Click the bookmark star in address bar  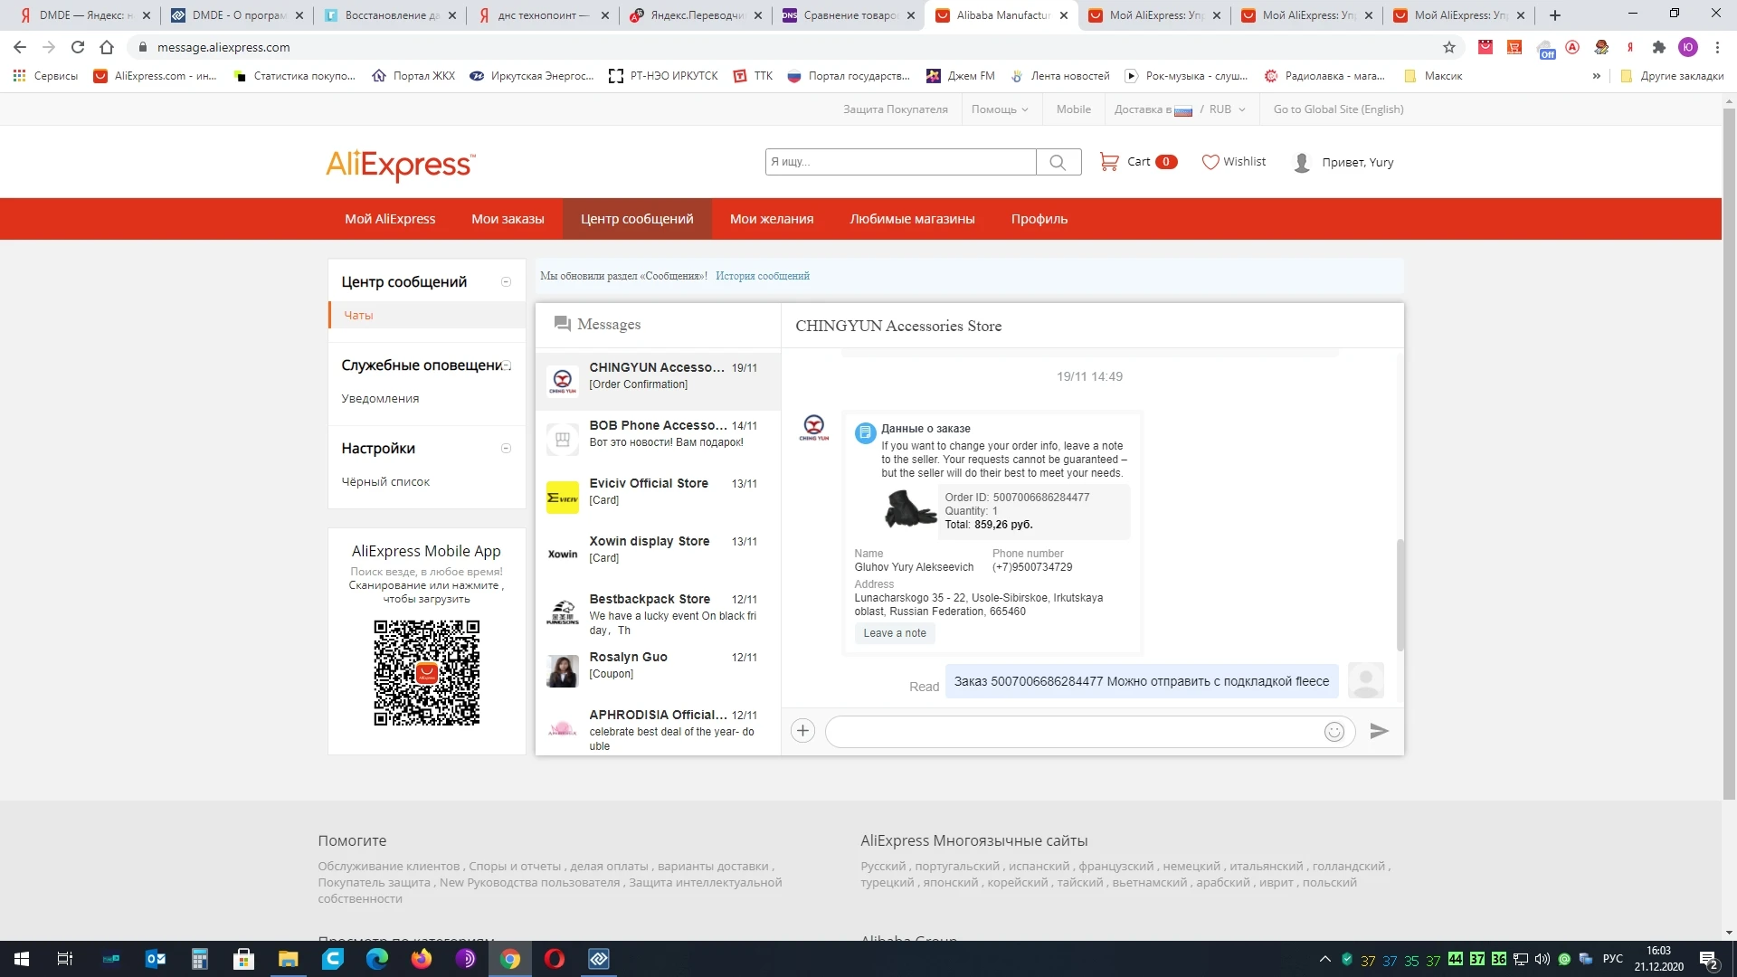point(1448,47)
